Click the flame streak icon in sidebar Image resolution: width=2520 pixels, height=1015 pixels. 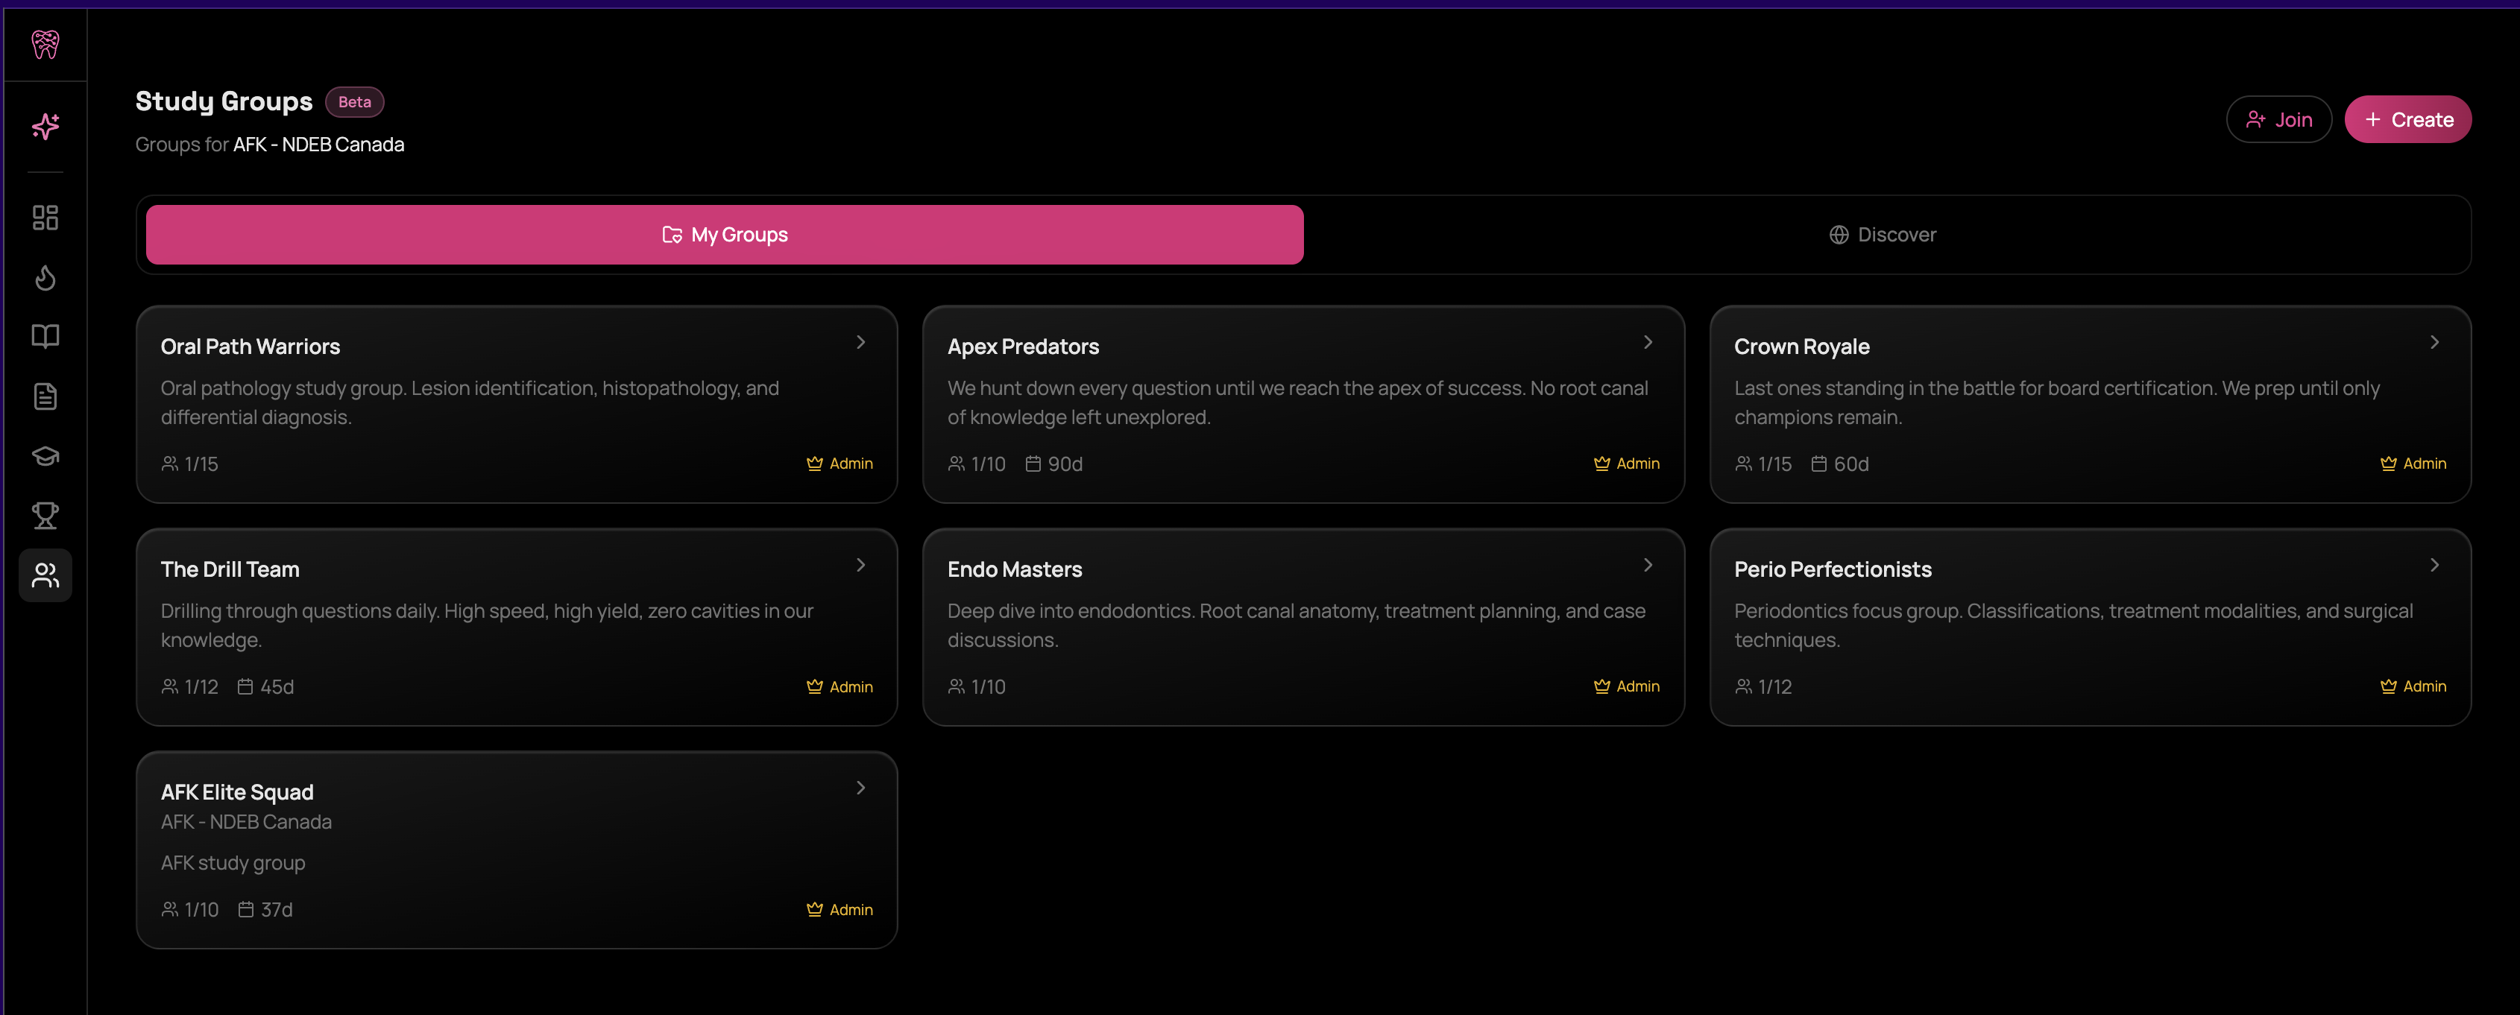pos(44,278)
